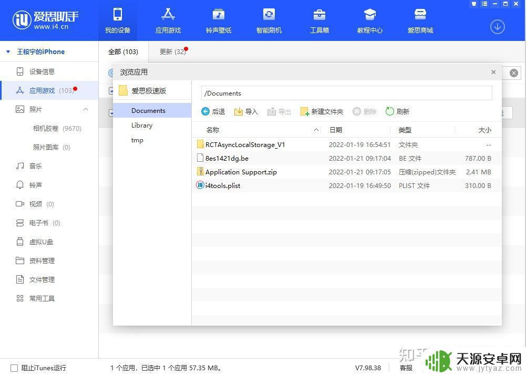The image size is (526, 376).
Task: Open the skin shirt icon in title bar
Action: 474,4
